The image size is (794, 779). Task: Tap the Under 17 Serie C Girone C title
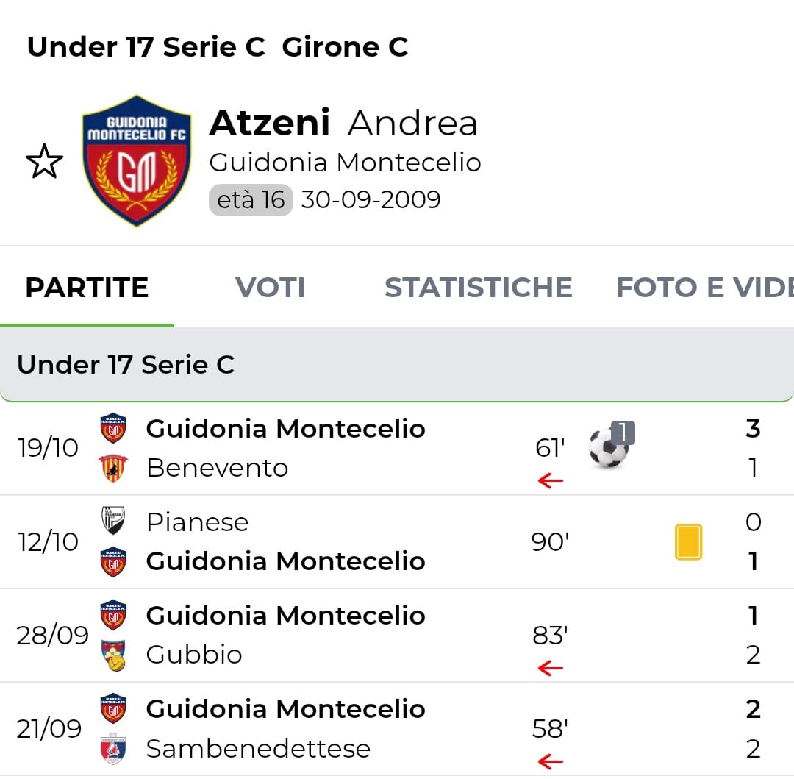tap(217, 47)
